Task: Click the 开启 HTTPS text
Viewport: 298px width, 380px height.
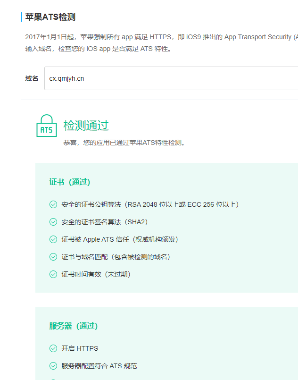Action: [80, 348]
